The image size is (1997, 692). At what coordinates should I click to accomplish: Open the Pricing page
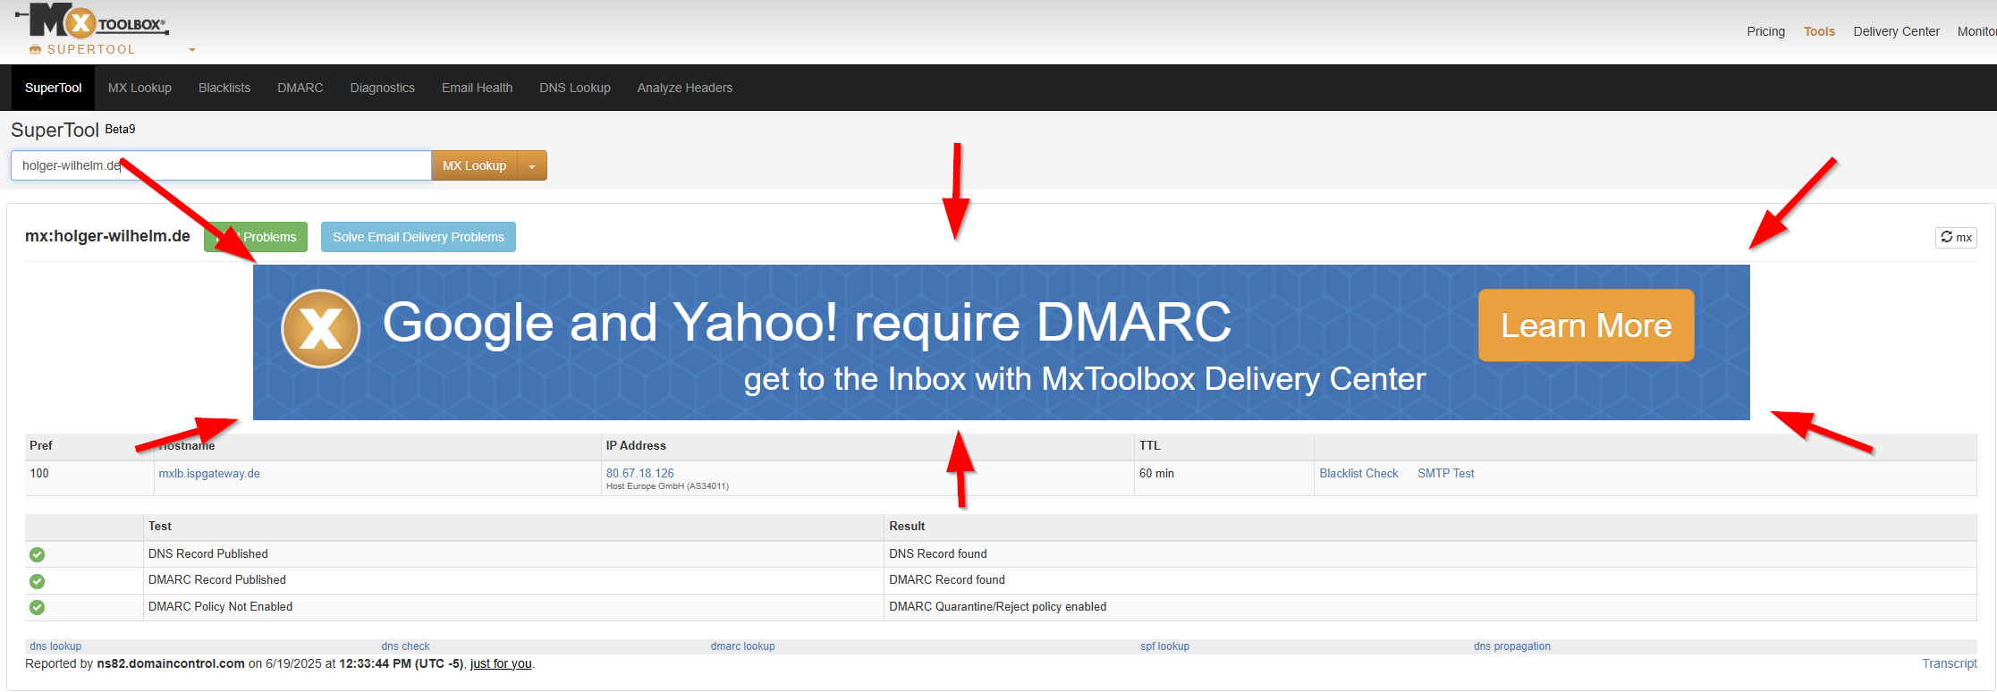pos(1765,31)
